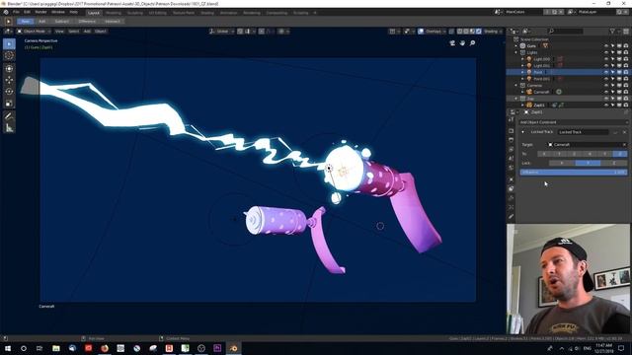Viewport: 632px width, 355px height.
Task: Click the pan view hand icon
Action: [x=462, y=43]
